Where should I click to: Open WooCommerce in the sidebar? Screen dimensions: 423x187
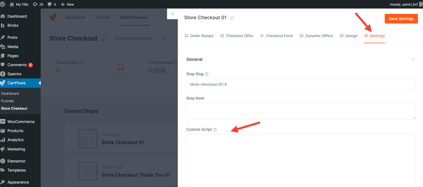pos(21,122)
